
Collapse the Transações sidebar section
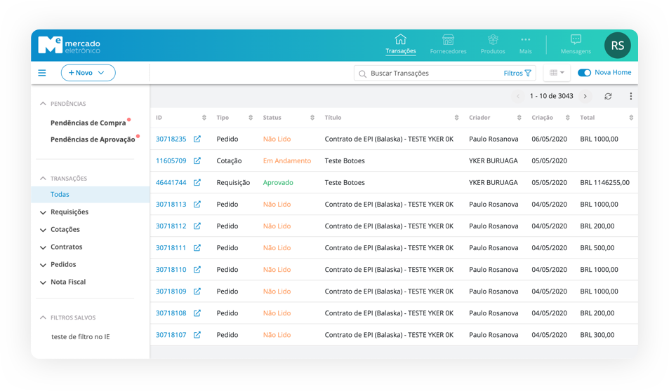point(43,178)
